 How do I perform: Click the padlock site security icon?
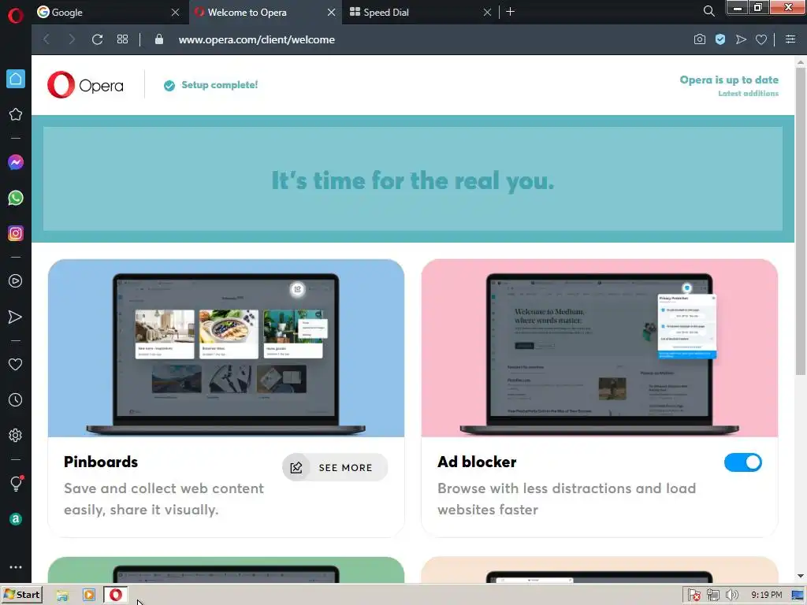click(159, 39)
